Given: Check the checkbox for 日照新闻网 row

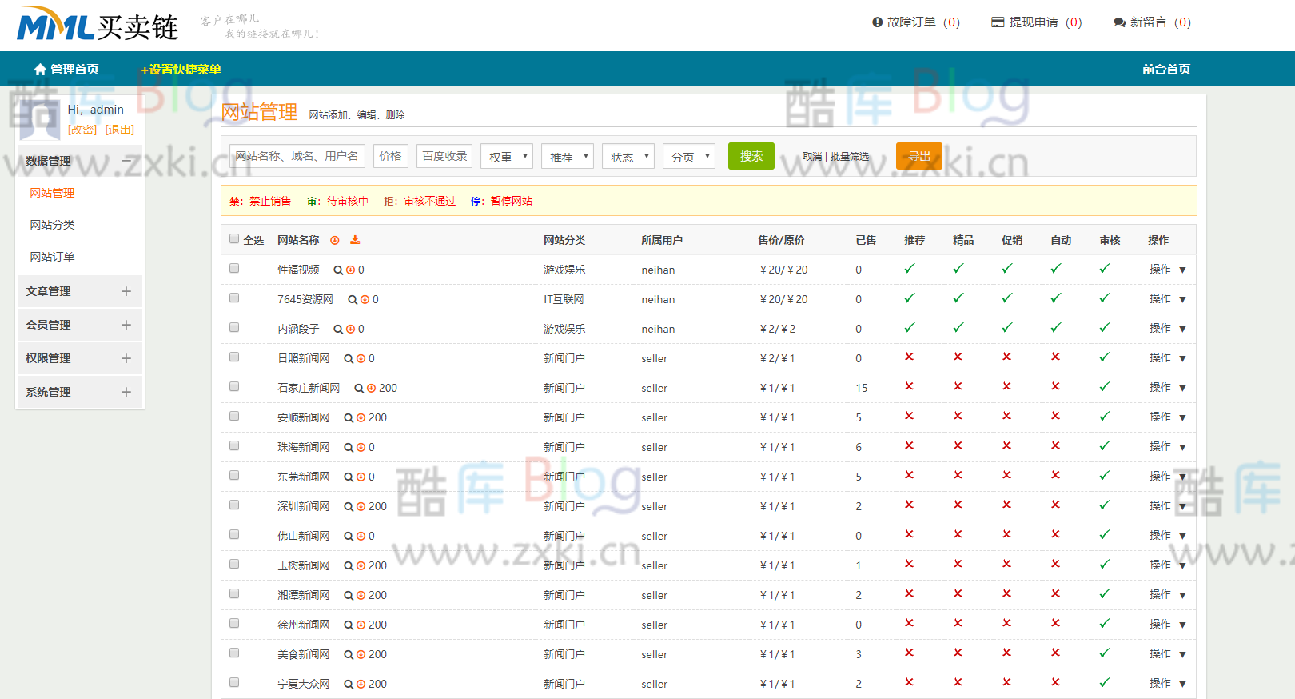Looking at the screenshot, I should (234, 357).
